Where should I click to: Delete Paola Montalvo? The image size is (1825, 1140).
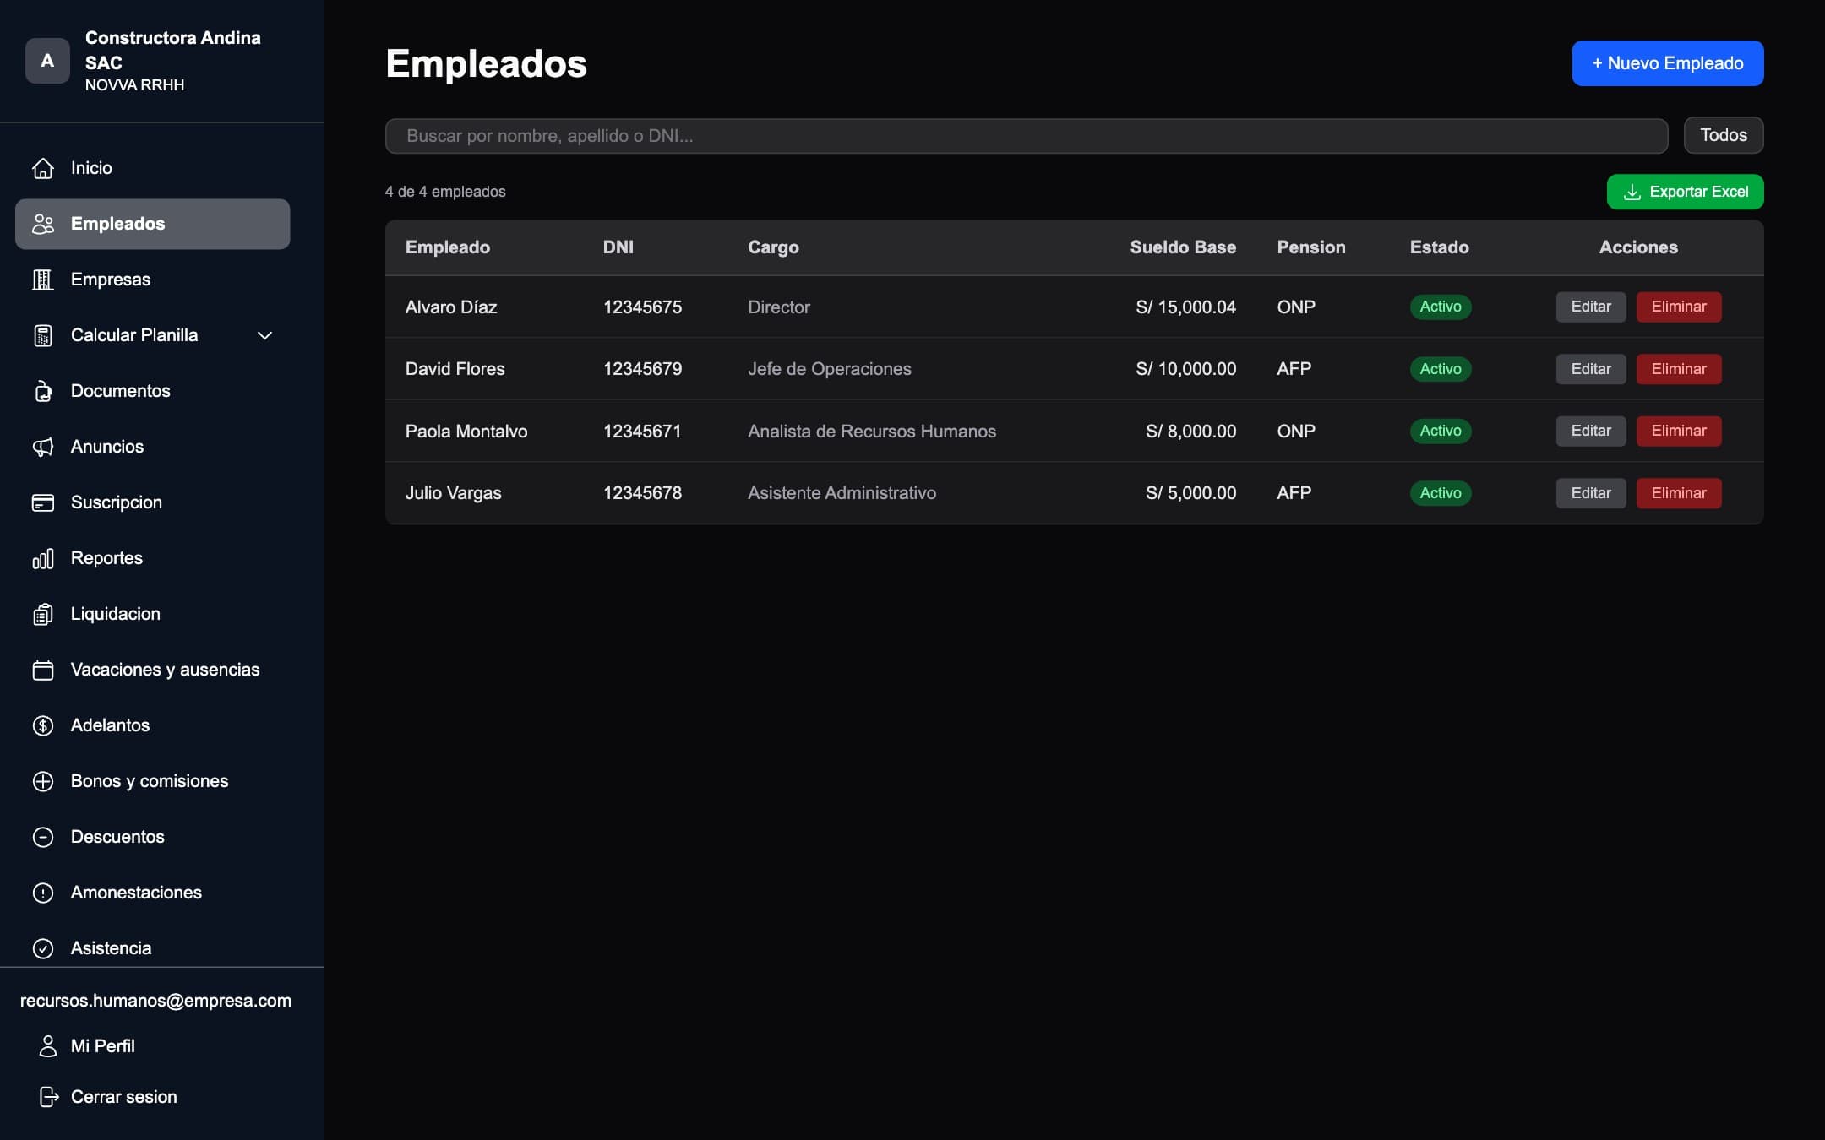(x=1678, y=431)
